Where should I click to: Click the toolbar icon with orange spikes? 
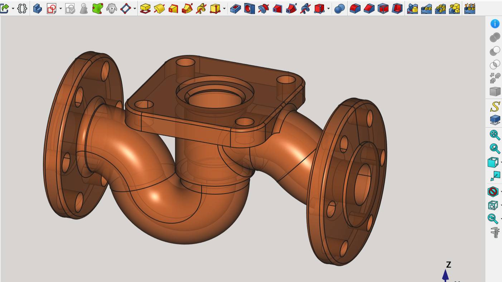tap(469, 8)
